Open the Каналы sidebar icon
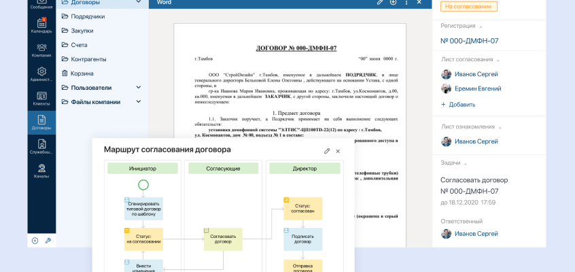This screenshot has width=575, height=272. point(41,171)
